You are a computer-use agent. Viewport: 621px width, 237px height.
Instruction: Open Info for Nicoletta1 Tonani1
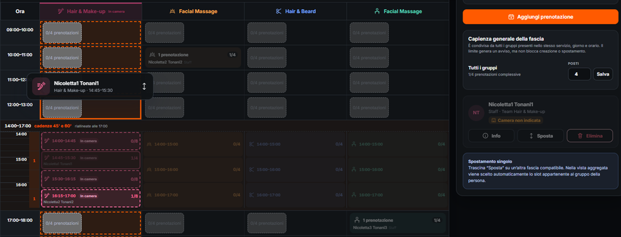[x=491, y=135]
